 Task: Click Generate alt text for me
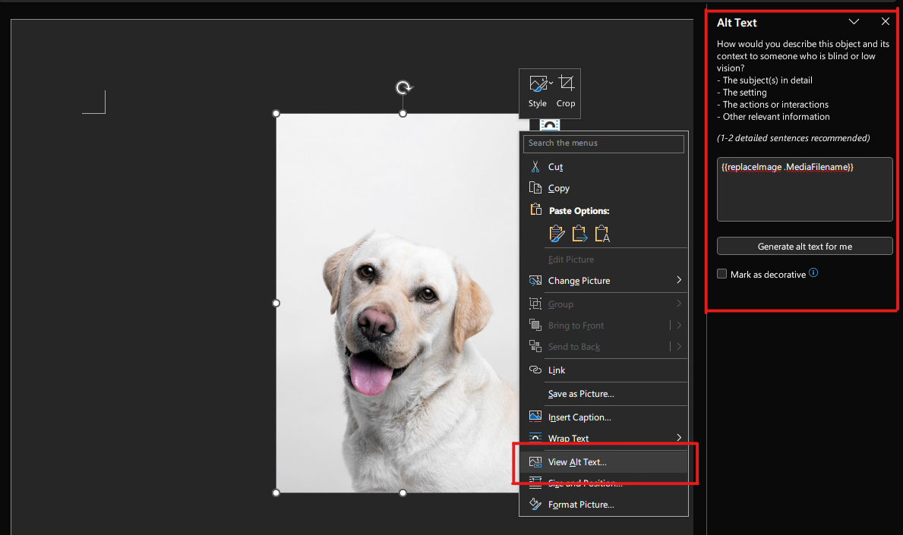tap(804, 246)
